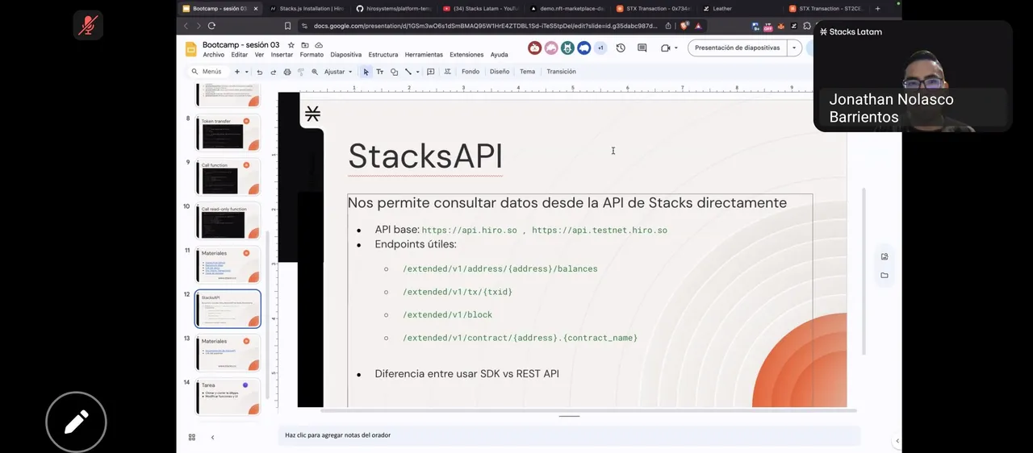
Task: Collapse the filmstrip panel arrow
Action: pos(212,437)
